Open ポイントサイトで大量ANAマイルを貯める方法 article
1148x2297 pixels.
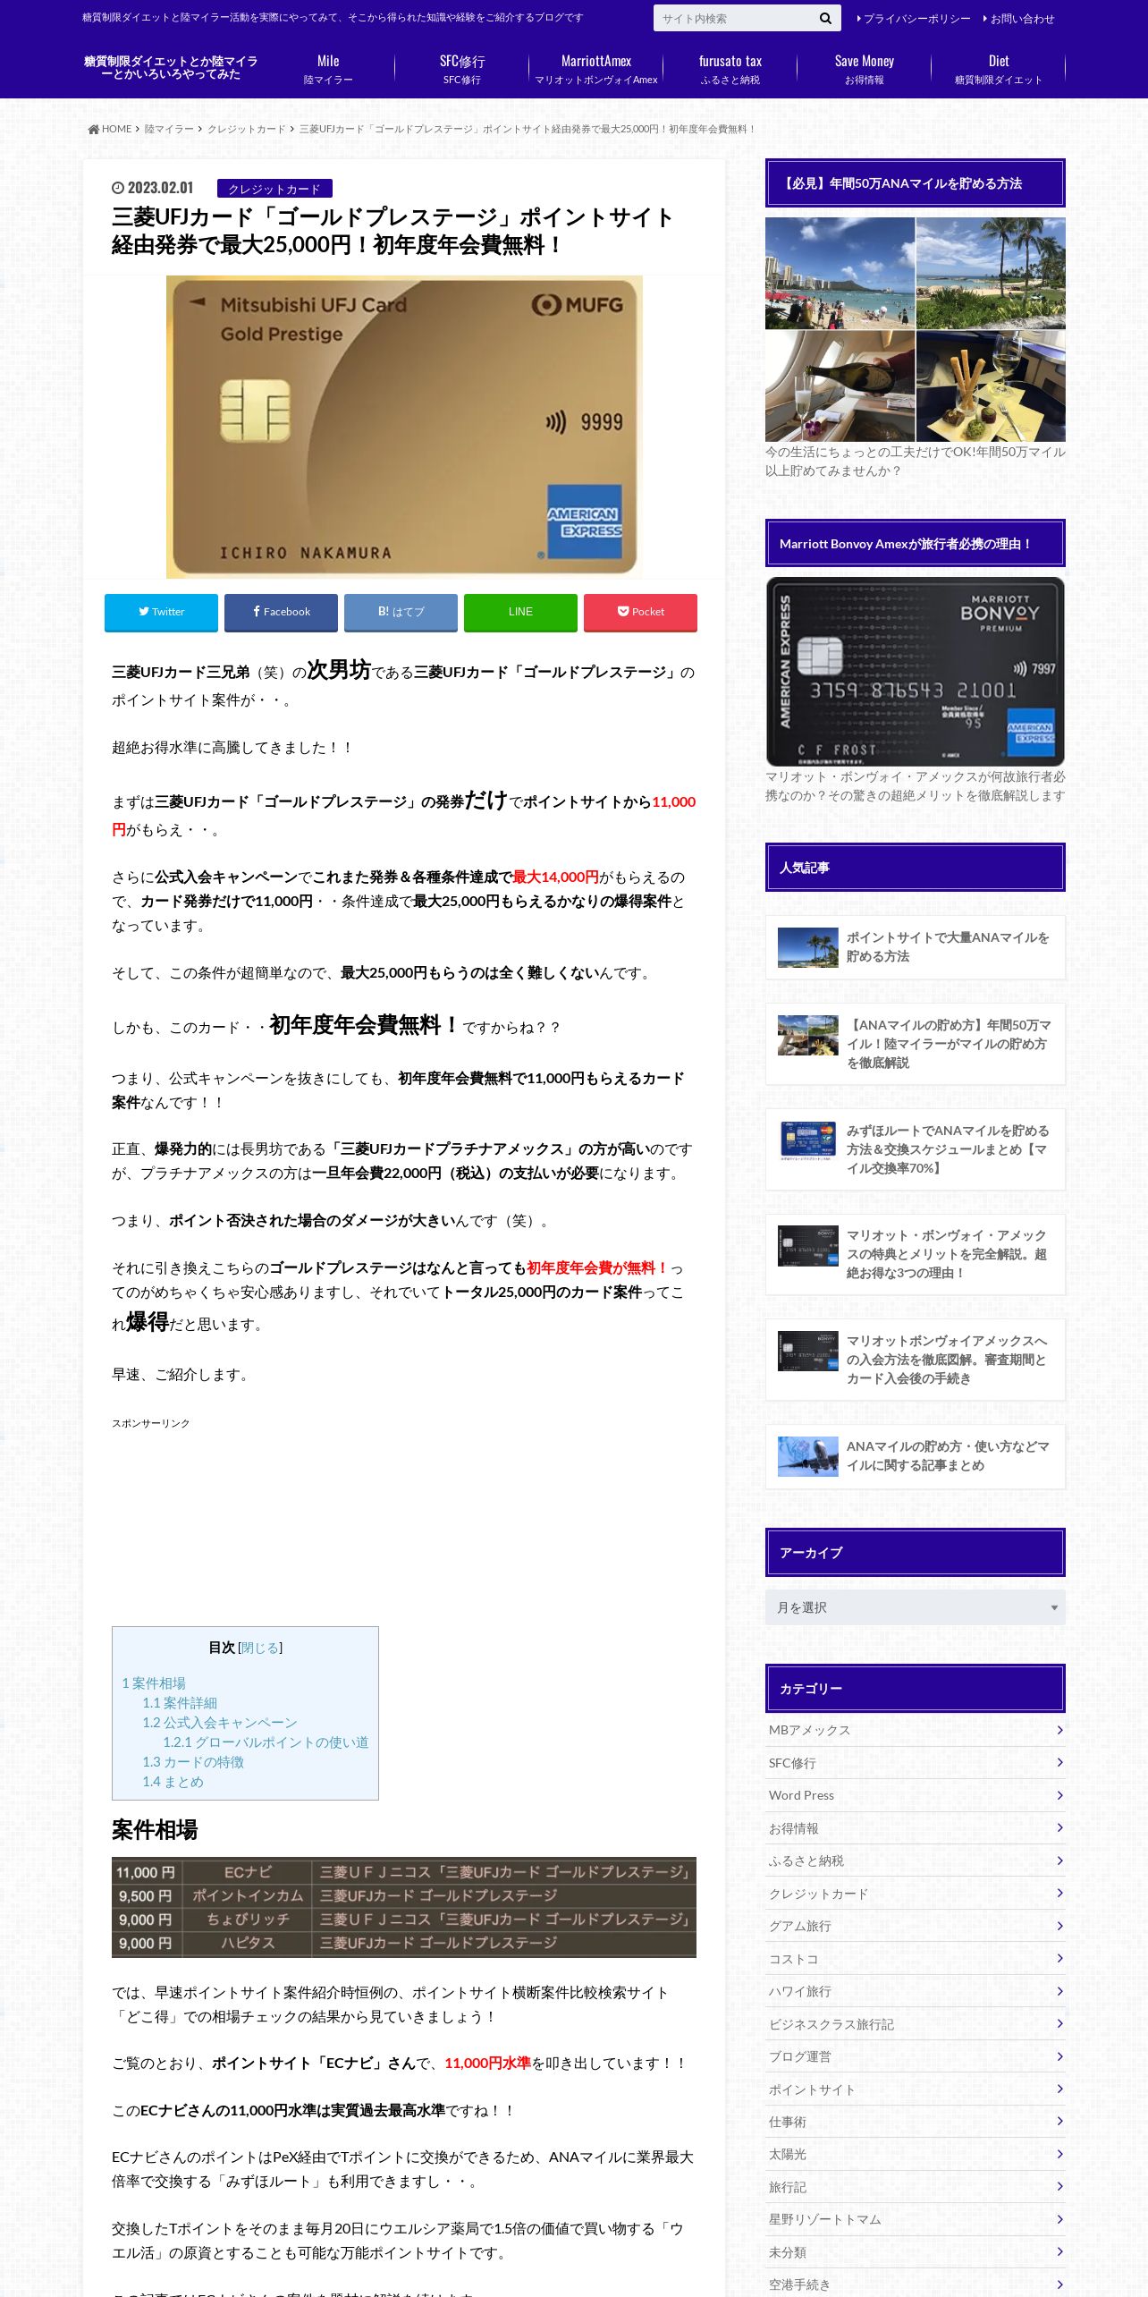(916, 947)
